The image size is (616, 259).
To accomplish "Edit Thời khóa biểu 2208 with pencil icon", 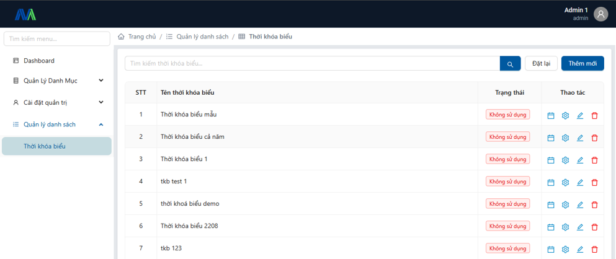I will pyautogui.click(x=580, y=227).
